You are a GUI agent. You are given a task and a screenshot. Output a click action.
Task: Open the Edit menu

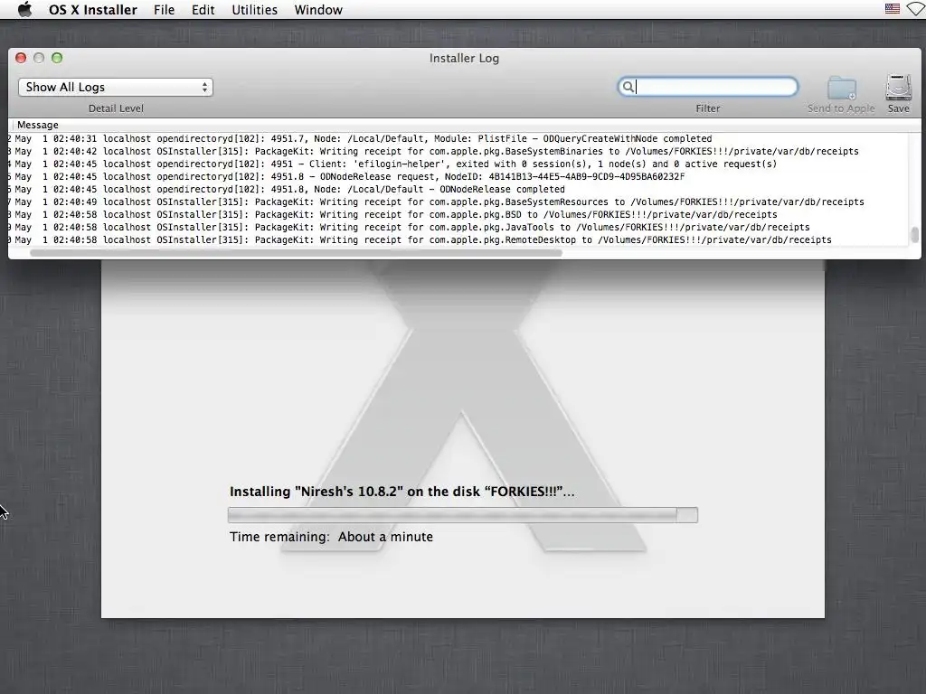[x=203, y=9]
